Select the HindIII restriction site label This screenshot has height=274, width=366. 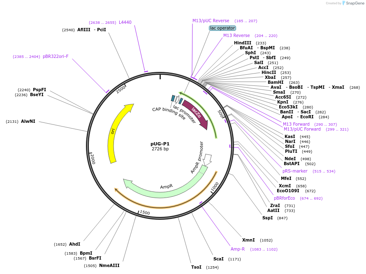[243, 43]
